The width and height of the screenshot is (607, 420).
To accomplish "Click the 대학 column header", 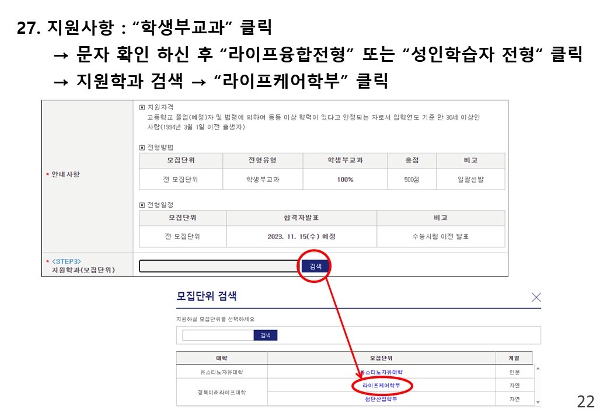I will point(222,358).
